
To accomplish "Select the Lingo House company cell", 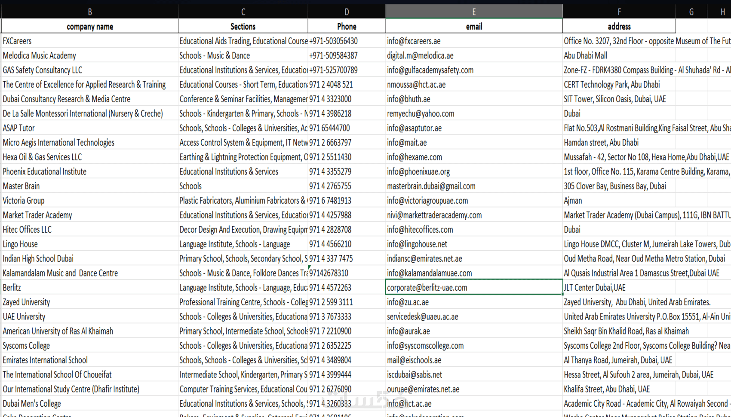I will click(89, 244).
